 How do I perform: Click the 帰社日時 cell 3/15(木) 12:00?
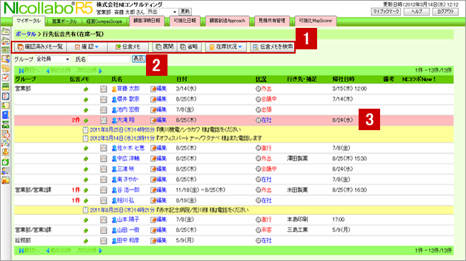[x=349, y=89]
